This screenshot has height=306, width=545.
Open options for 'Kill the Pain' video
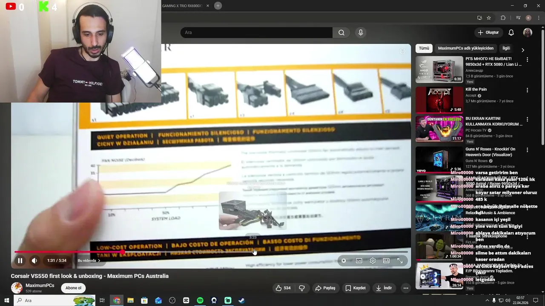coord(527,91)
